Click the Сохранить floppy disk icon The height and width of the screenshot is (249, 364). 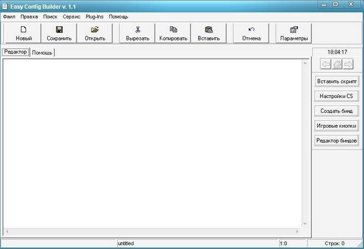[59, 29]
